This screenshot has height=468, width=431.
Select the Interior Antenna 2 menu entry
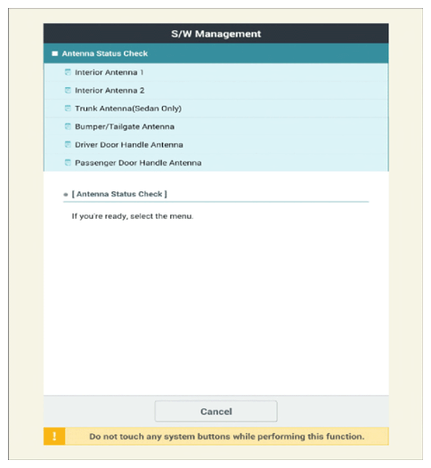(x=216, y=90)
